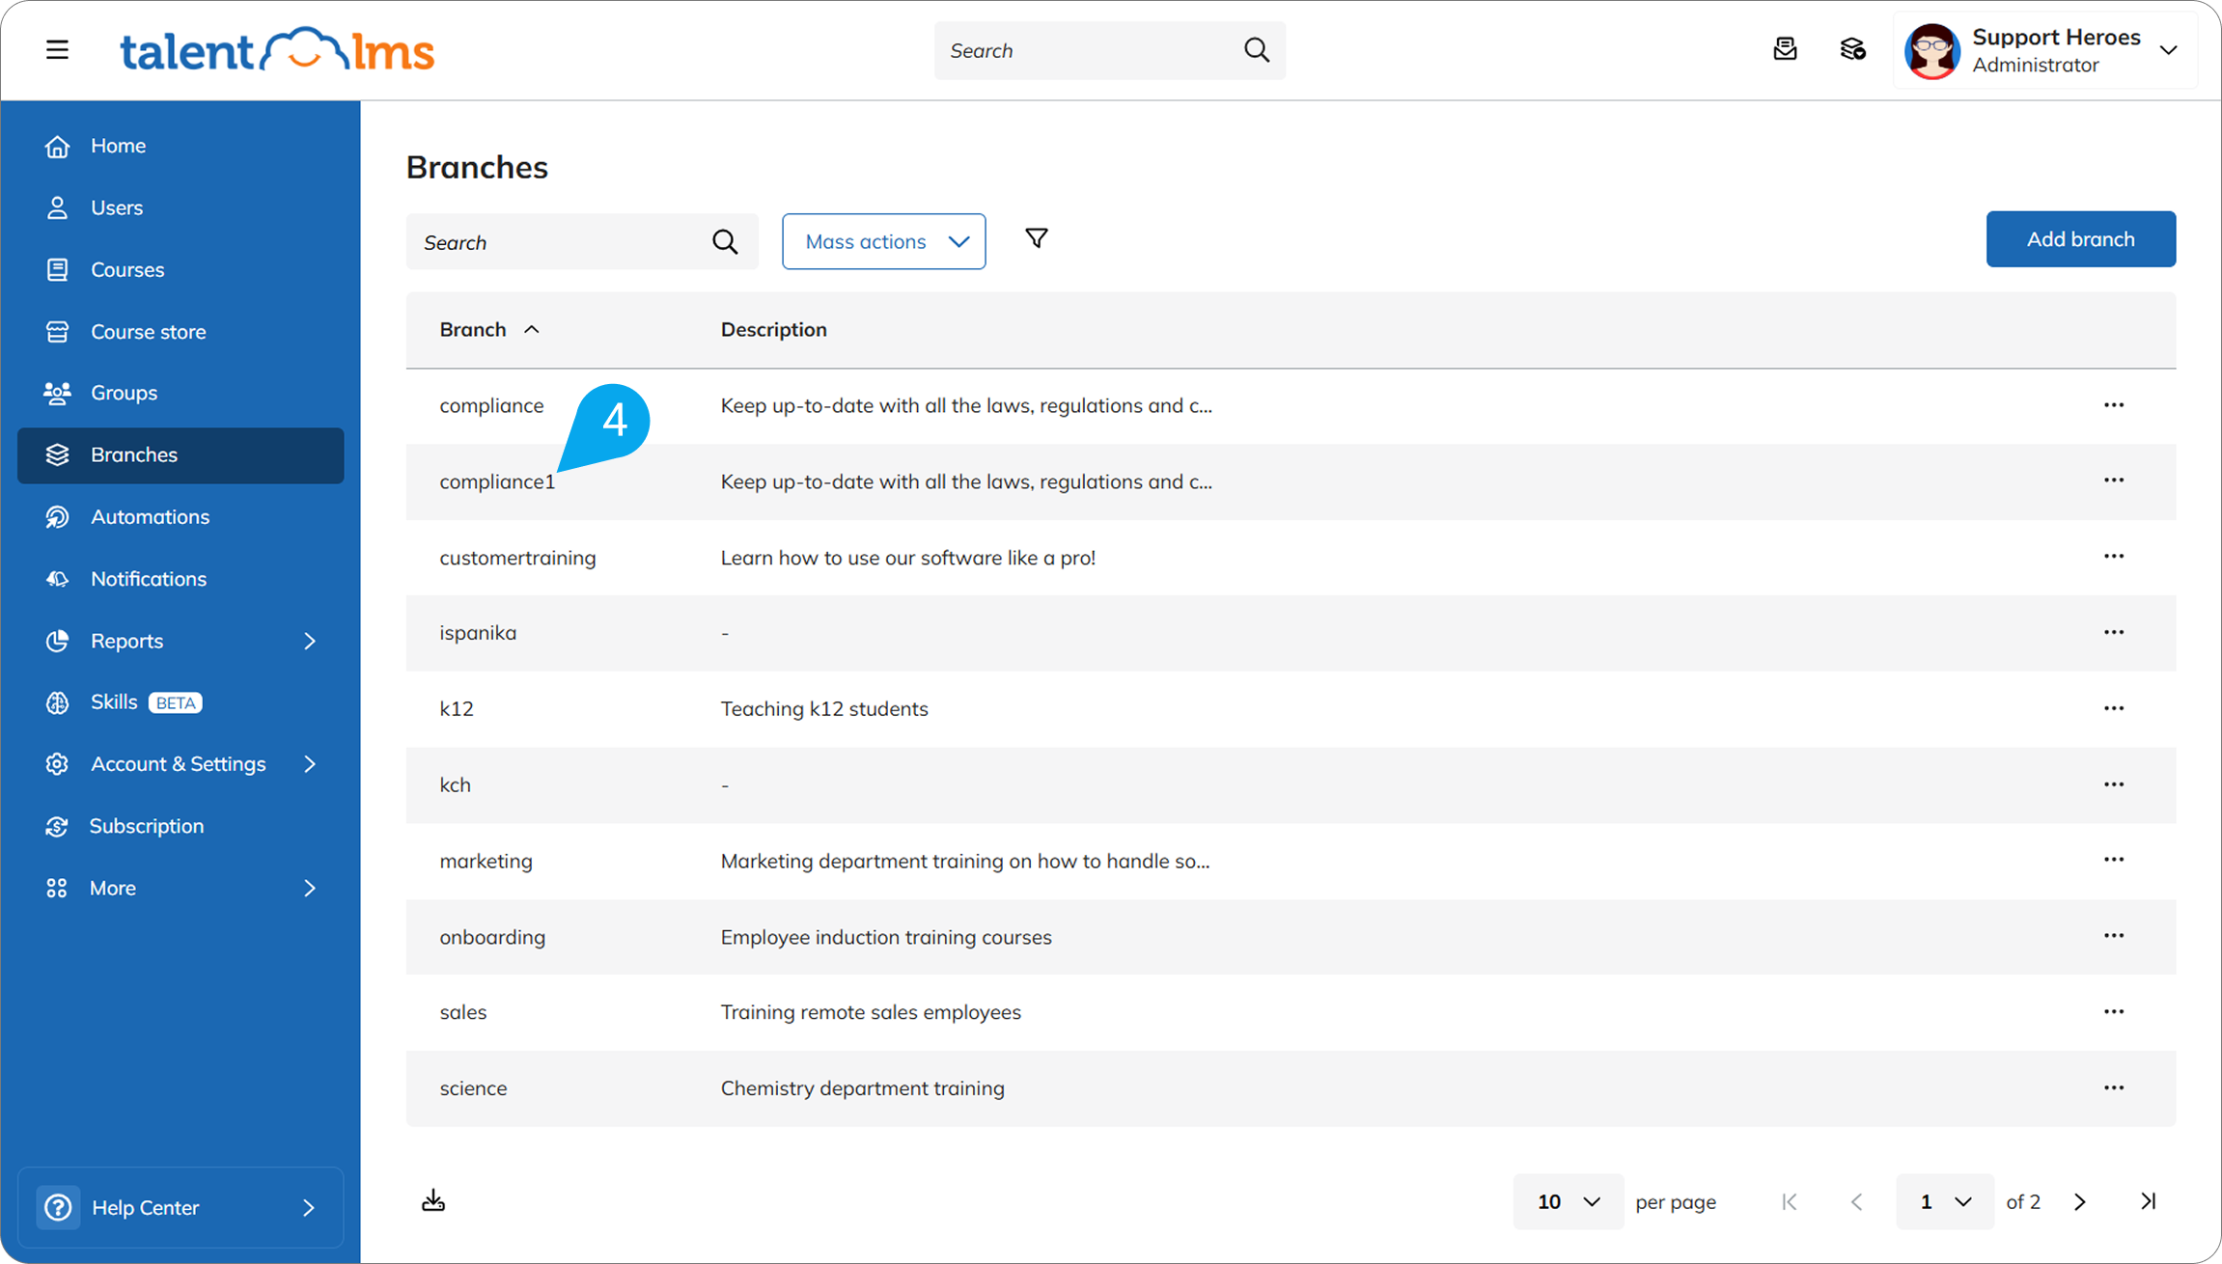Open options for the compliance row

point(2114,404)
